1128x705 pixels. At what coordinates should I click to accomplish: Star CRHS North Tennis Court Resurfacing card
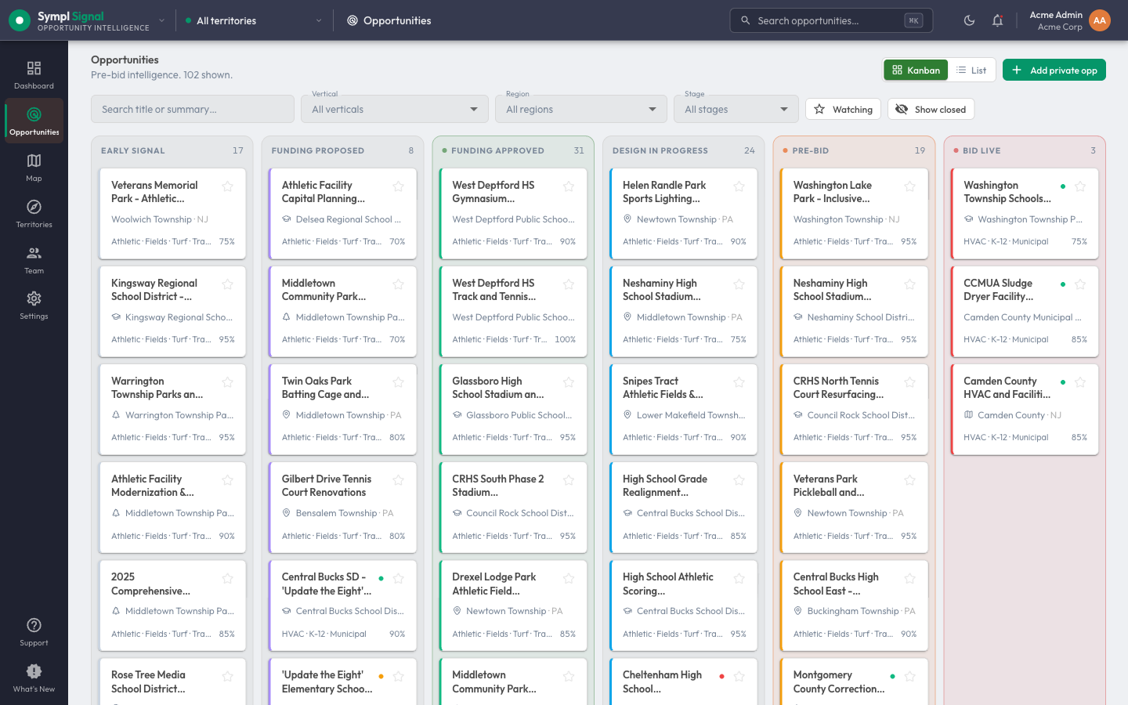click(909, 382)
